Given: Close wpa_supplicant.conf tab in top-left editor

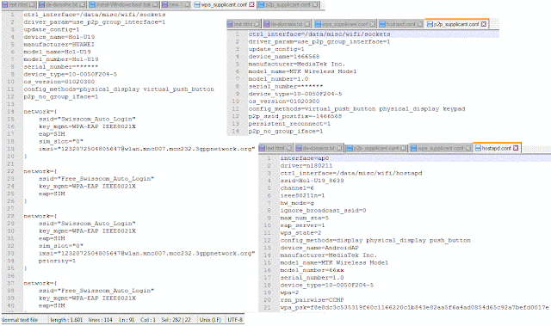Looking at the screenshot, I should [251, 4].
